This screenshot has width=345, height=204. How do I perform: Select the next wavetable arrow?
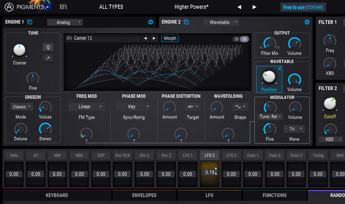154,38
